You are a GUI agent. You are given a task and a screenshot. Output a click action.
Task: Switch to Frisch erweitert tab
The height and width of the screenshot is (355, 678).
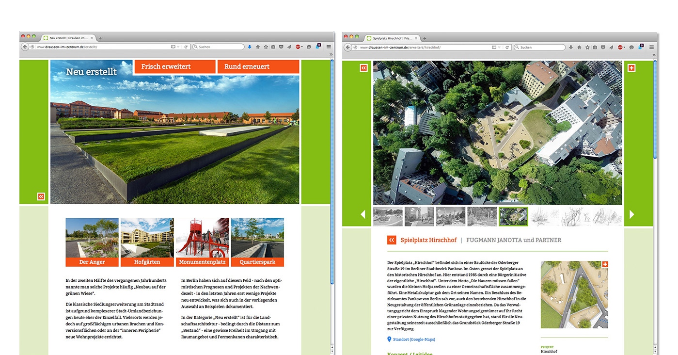pyautogui.click(x=174, y=66)
